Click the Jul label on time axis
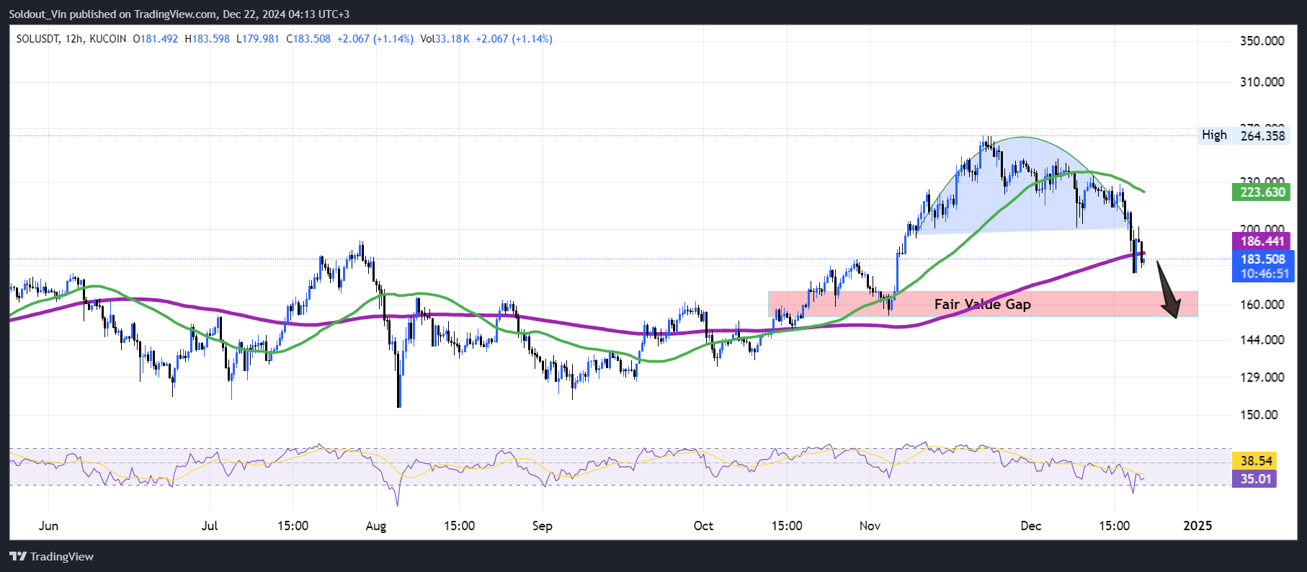Screen dimensions: 1307x572 (x=210, y=525)
